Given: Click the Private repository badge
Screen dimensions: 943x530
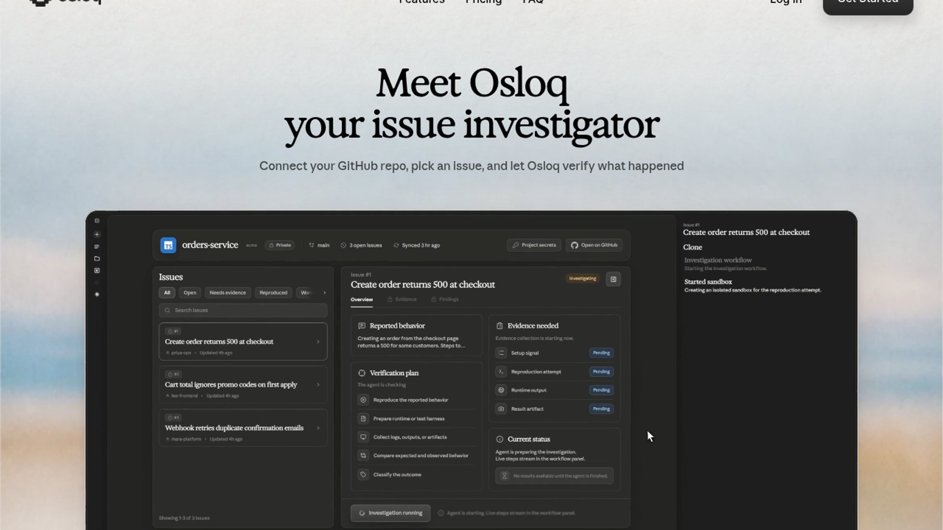Looking at the screenshot, I should (280, 245).
